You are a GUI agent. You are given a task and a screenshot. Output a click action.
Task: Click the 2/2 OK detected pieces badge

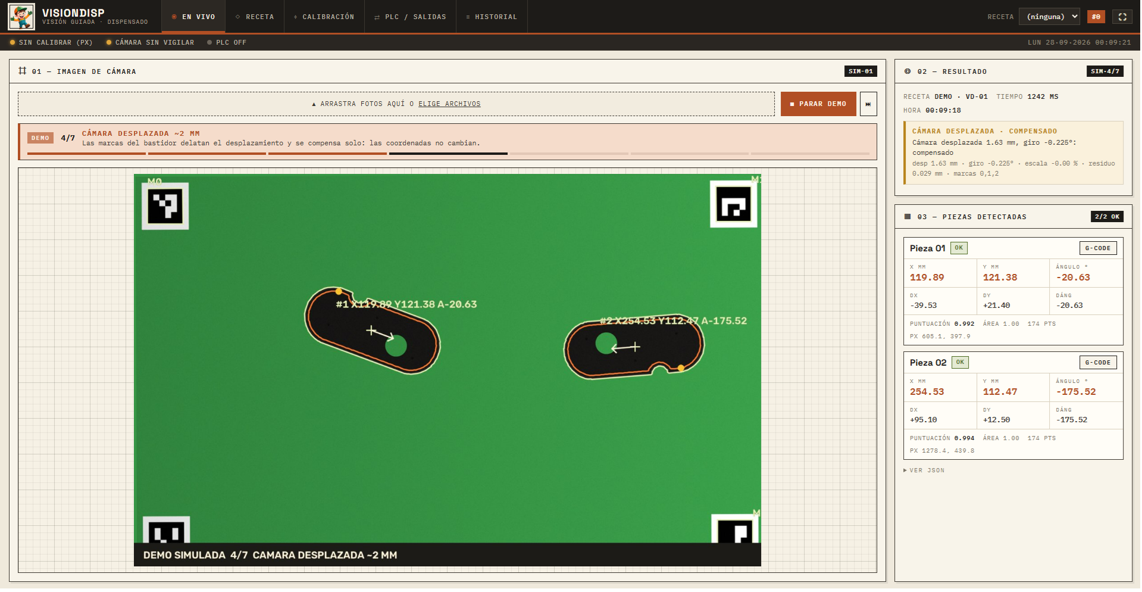[x=1107, y=217]
